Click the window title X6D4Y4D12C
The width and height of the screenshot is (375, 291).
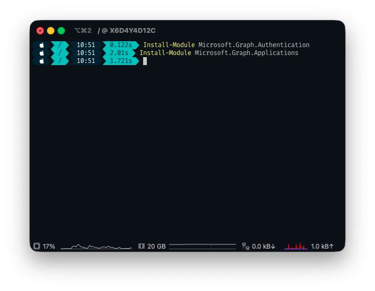[x=132, y=31]
